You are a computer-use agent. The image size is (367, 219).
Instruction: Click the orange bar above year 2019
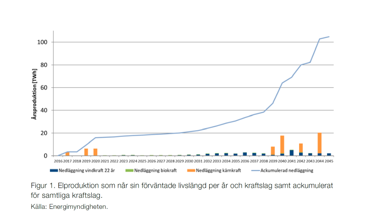pos(86,152)
